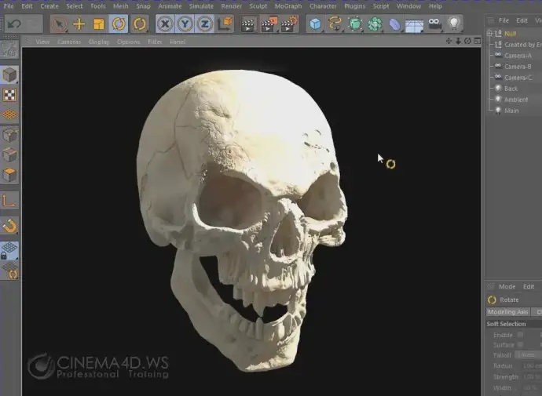Viewport: 542px width, 396px height.
Task: Open viewport Filter menu
Action: pos(155,42)
